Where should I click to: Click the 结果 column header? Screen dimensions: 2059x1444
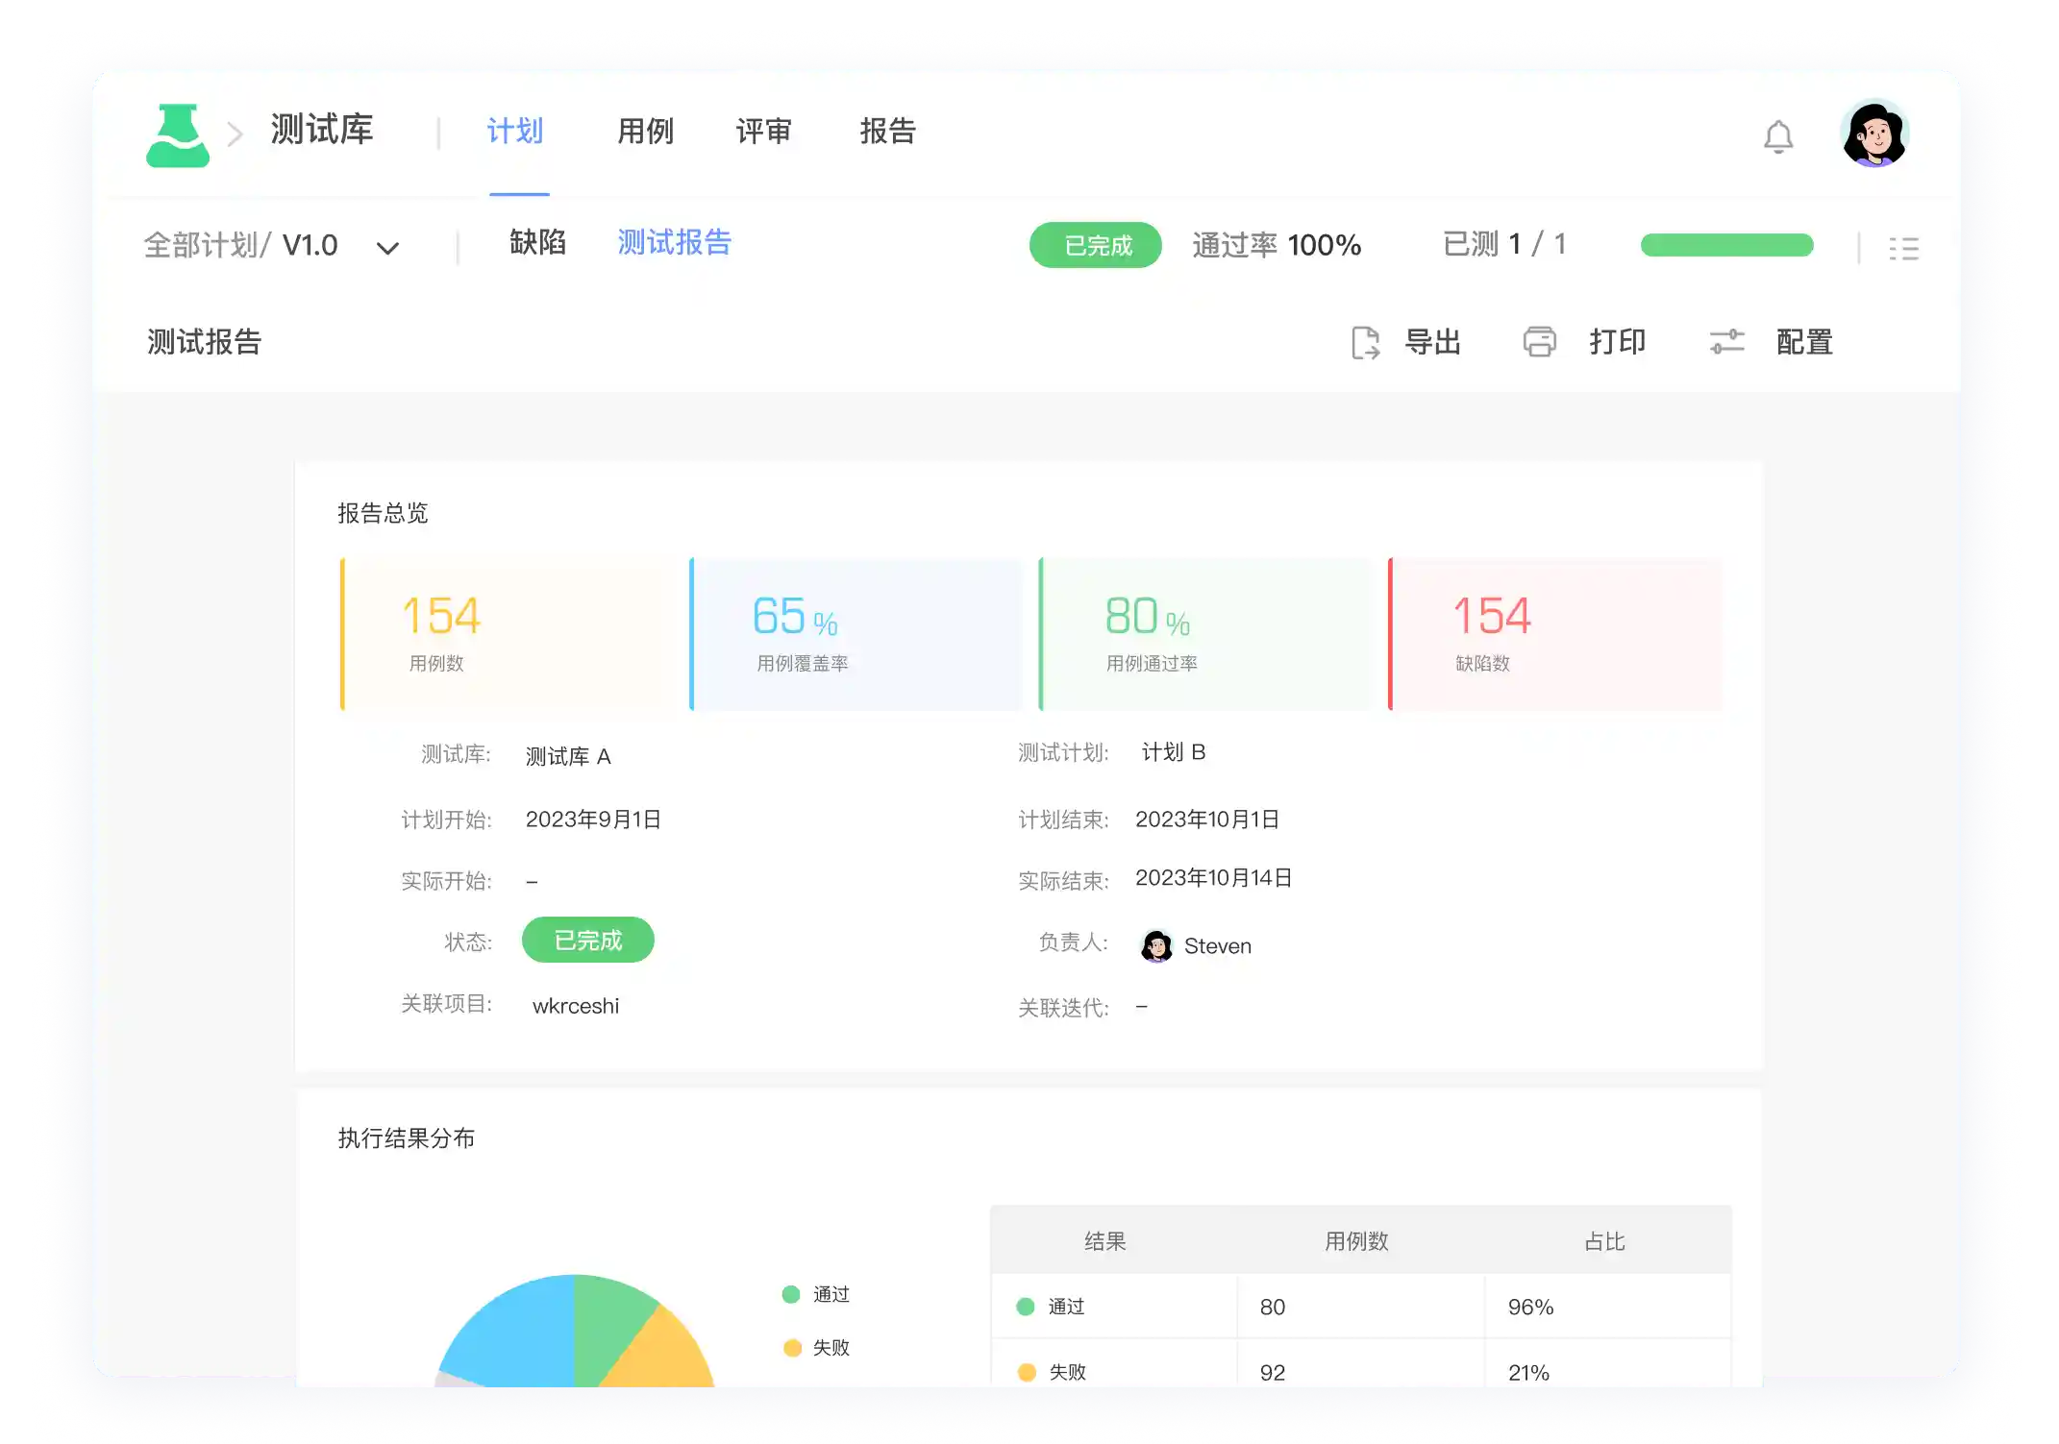tap(1105, 1241)
